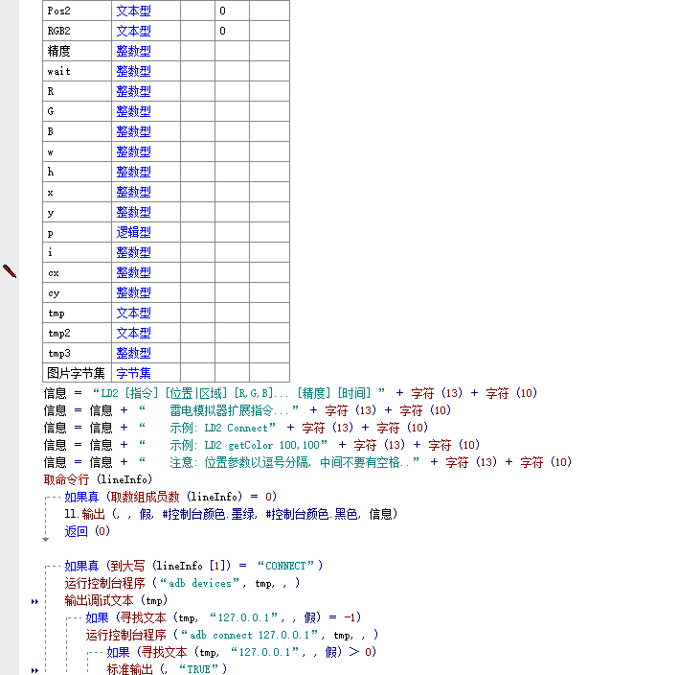This screenshot has height=675, width=678.
Task: Click the 文本型 type cell in RGB2 row
Action: tap(146, 31)
